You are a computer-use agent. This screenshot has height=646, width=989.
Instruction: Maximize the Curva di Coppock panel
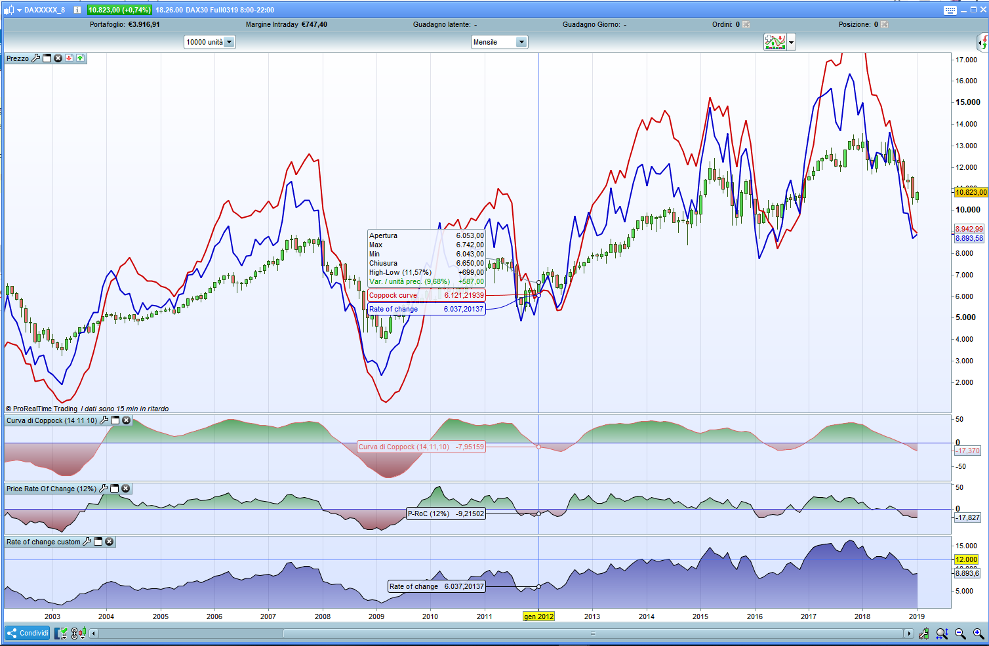[x=115, y=420]
